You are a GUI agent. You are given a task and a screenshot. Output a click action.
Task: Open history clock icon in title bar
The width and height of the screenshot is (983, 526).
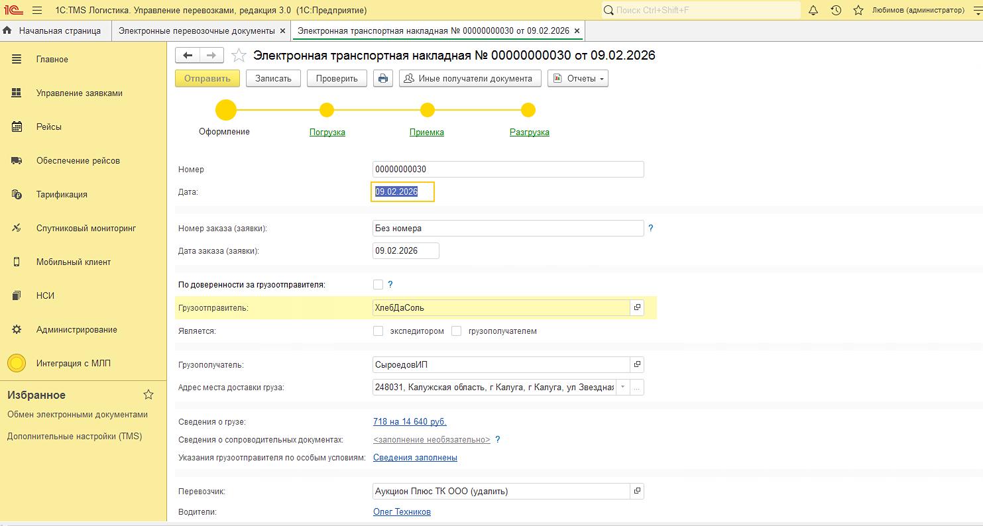836,11
